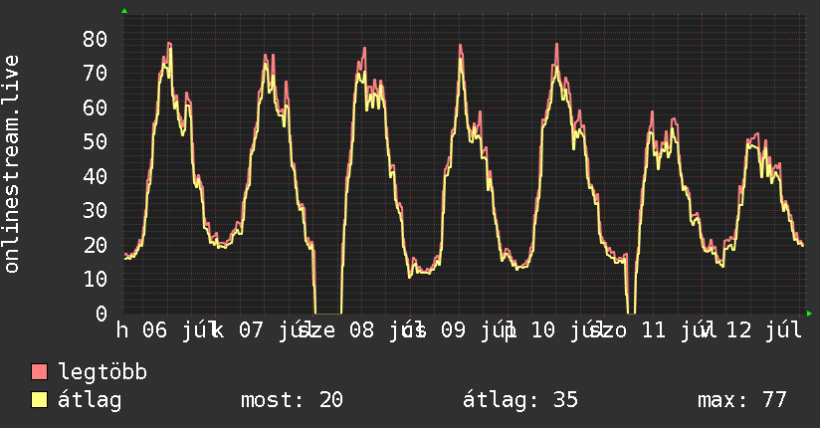Click the green arrow at x-axis end
Image resolution: width=820 pixels, height=428 pixels.
pyautogui.click(x=809, y=314)
